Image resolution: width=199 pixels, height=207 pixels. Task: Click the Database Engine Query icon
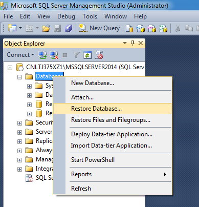click(x=129, y=28)
